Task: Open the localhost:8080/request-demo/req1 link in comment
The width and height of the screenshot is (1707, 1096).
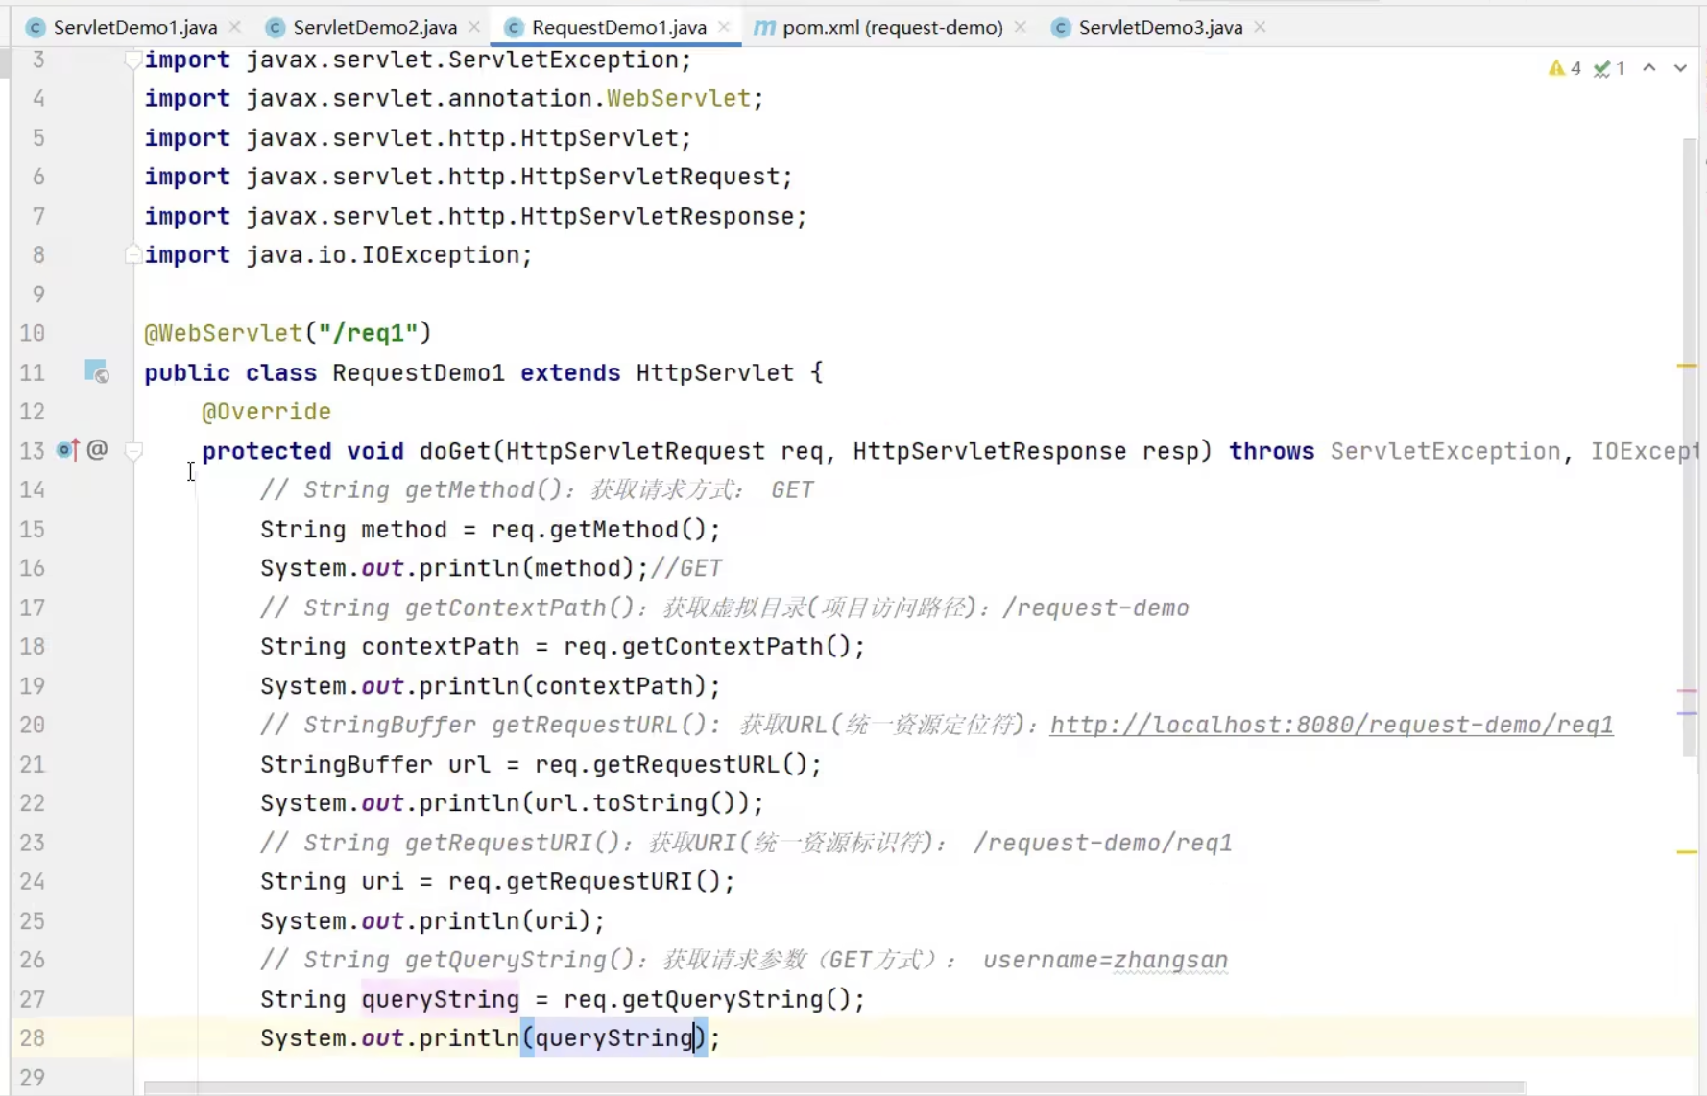Action: pos(1332,725)
